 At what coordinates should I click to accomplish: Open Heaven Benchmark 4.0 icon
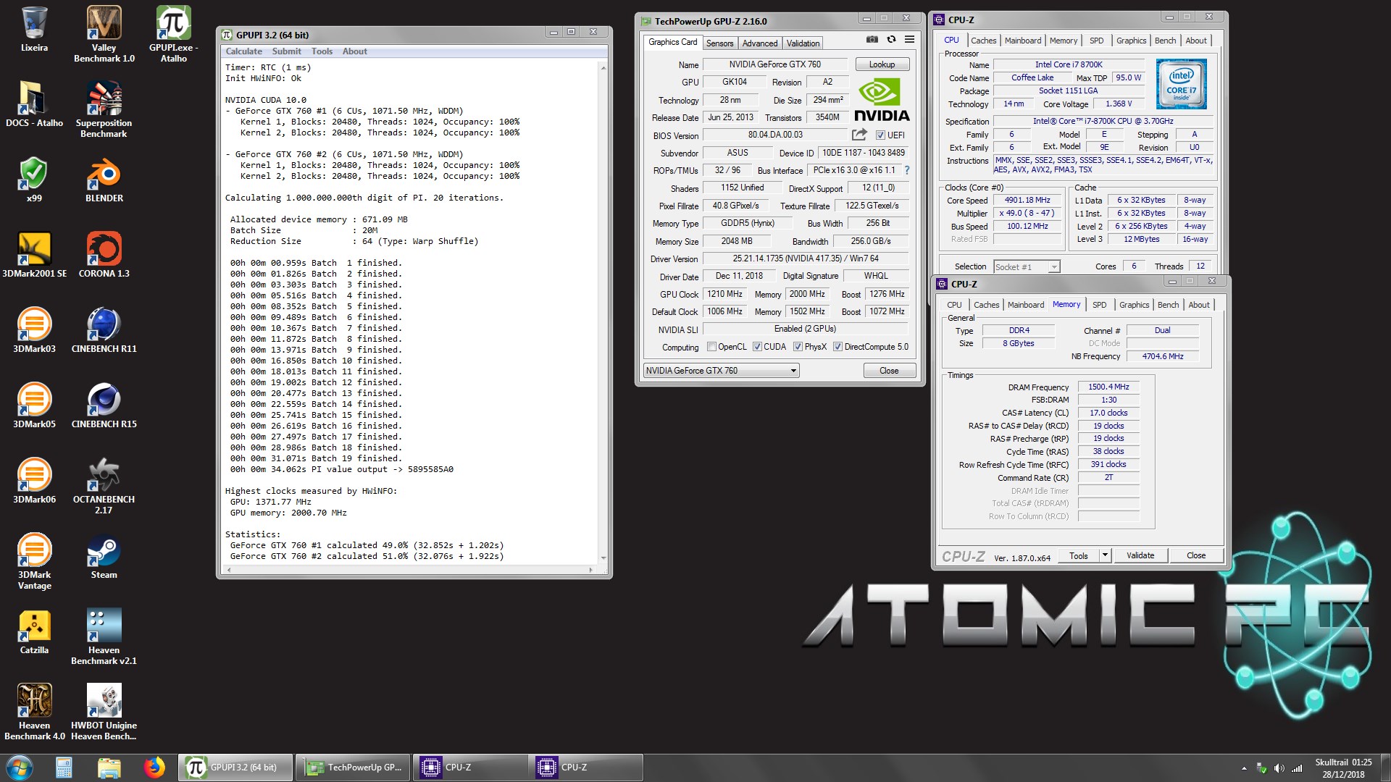[x=34, y=711]
